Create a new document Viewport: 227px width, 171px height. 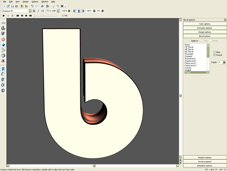pyautogui.click(x=4, y=6)
